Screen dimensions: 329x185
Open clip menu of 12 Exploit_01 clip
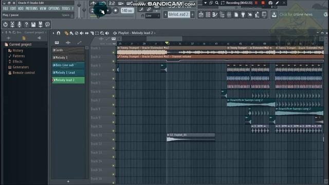[168, 135]
